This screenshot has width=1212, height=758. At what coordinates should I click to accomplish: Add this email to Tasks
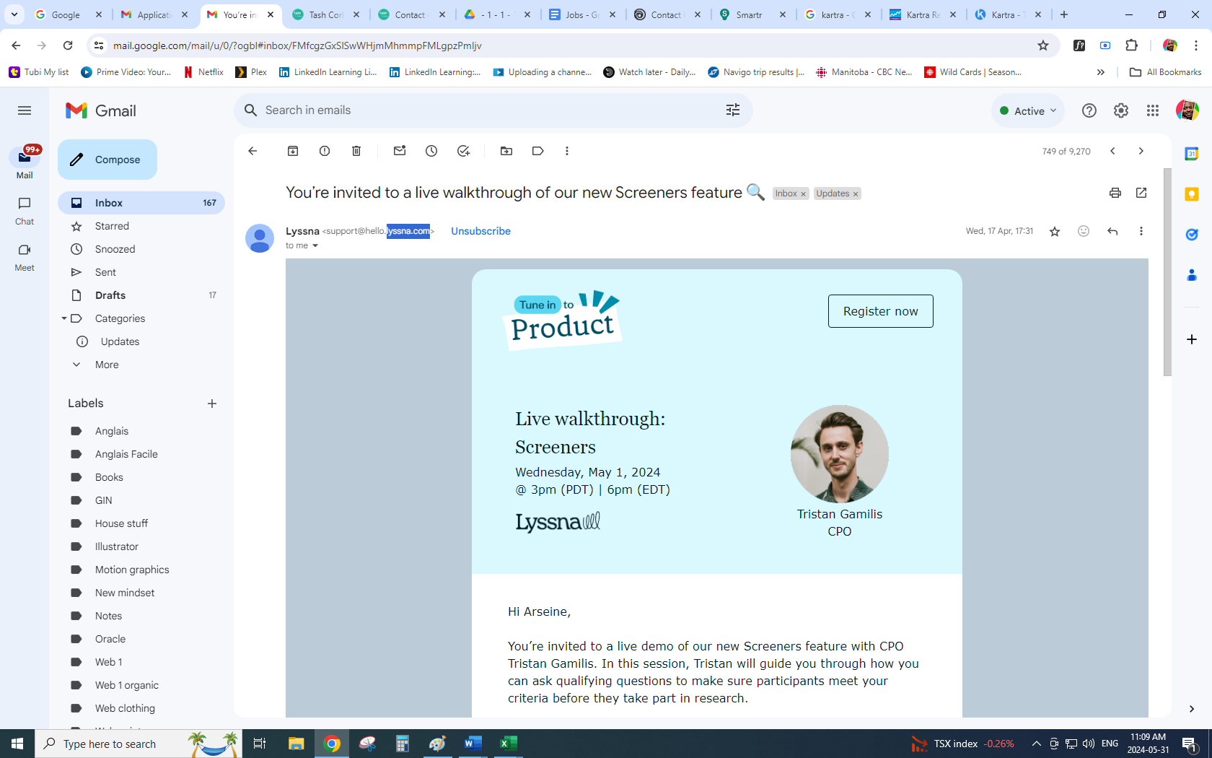pyautogui.click(x=463, y=151)
